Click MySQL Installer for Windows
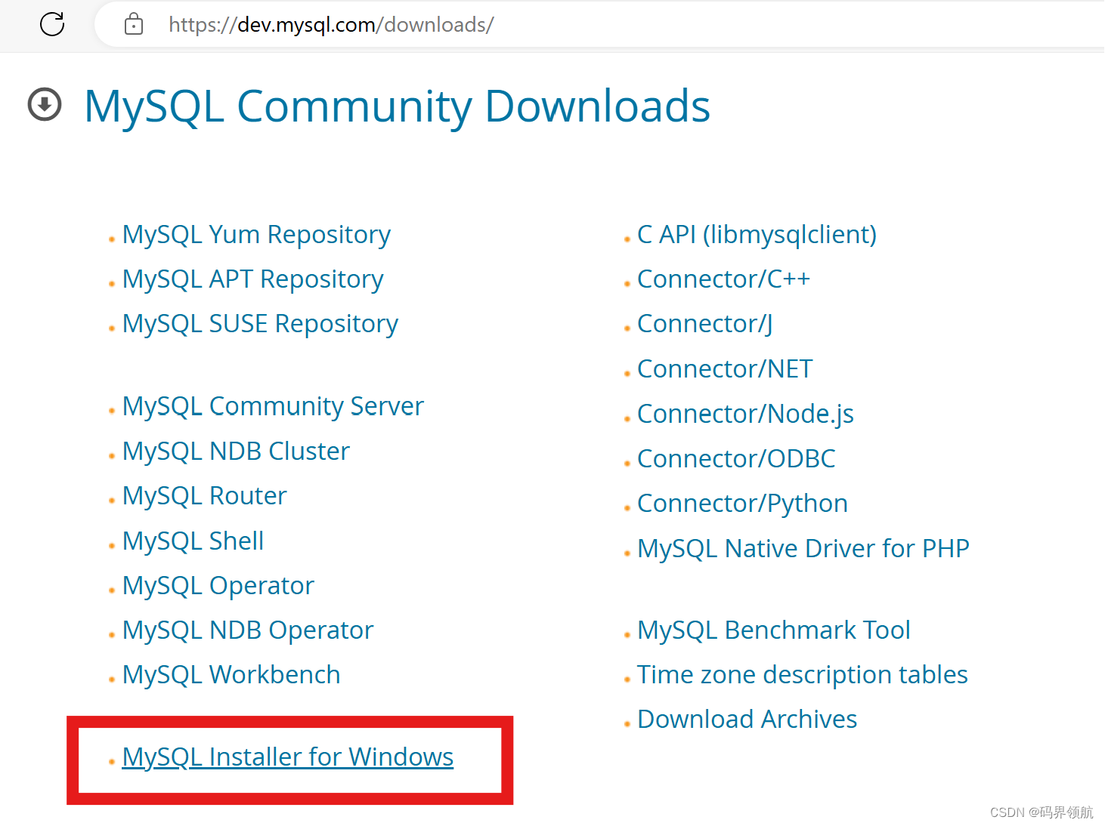Screen dimensions: 1105x826 (x=287, y=757)
